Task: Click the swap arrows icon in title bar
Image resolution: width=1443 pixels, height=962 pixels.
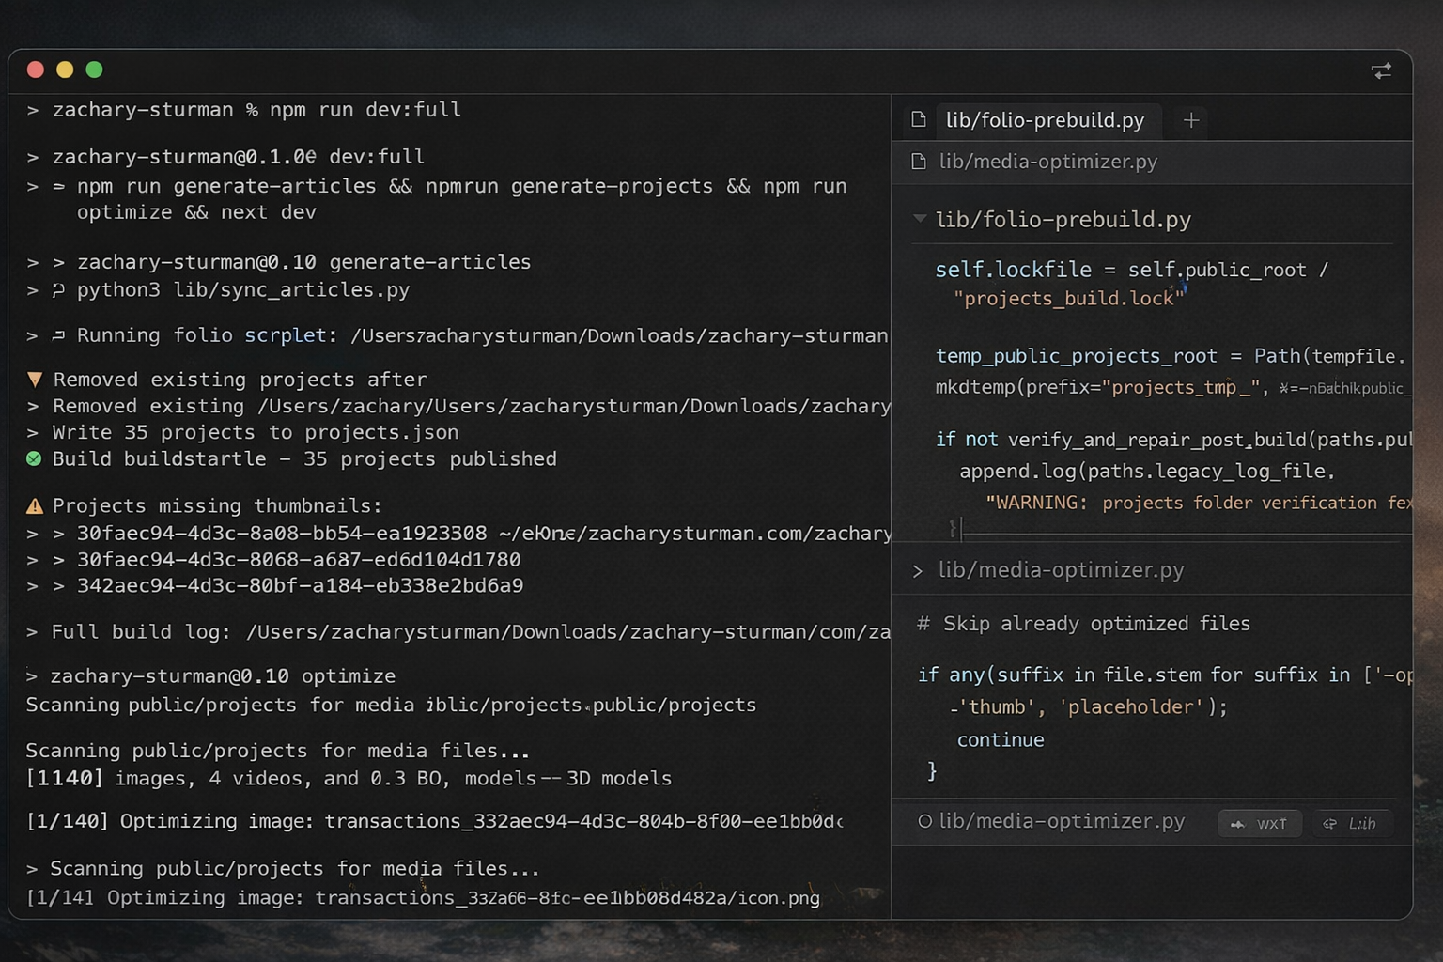Action: [x=1381, y=71]
